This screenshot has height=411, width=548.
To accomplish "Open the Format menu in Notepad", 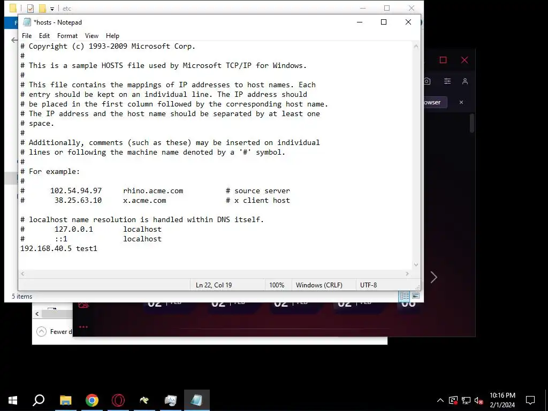I will coord(67,36).
